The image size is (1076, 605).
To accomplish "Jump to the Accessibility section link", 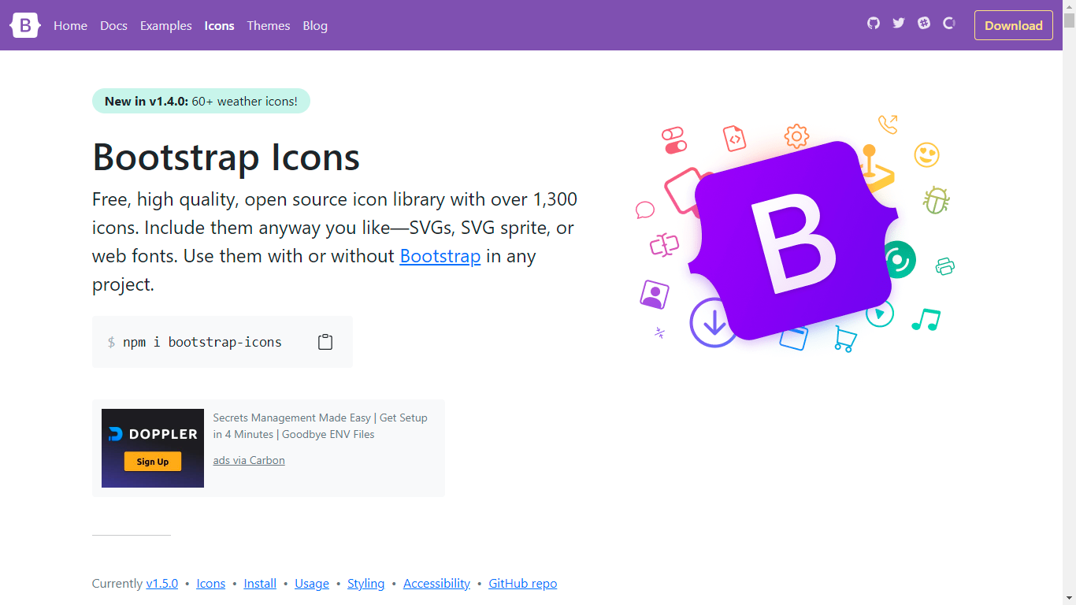I will click(x=436, y=584).
